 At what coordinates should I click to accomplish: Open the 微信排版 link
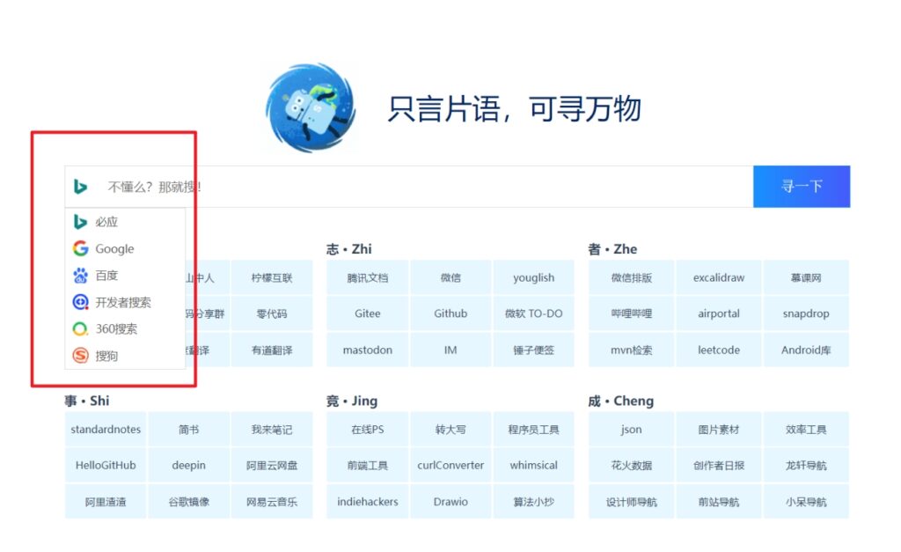tap(632, 277)
